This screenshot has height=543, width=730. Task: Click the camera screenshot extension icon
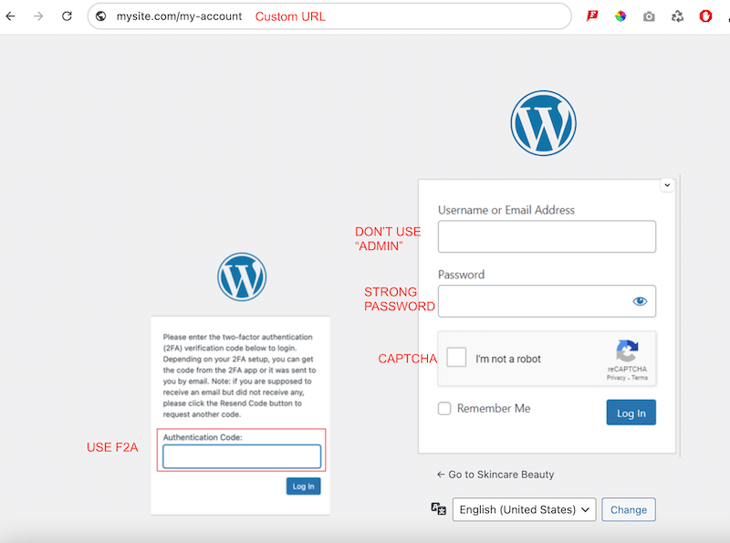click(x=649, y=16)
